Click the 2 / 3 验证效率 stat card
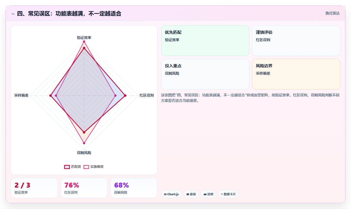 coord(34,188)
